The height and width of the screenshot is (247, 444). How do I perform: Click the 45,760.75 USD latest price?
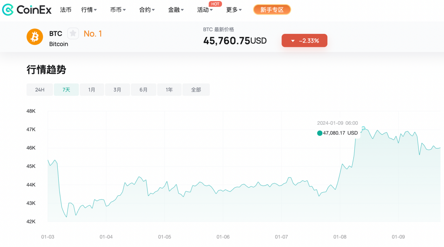coord(235,41)
